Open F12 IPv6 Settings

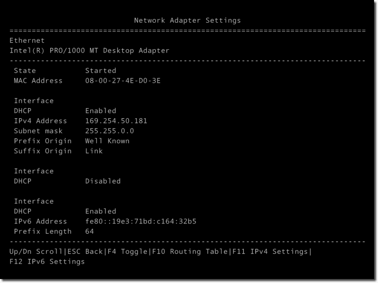coord(47,262)
